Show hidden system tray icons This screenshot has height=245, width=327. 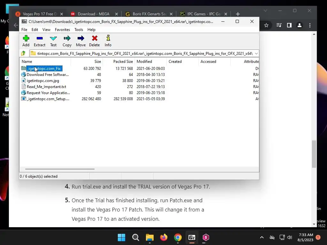pyautogui.click(x=262, y=237)
